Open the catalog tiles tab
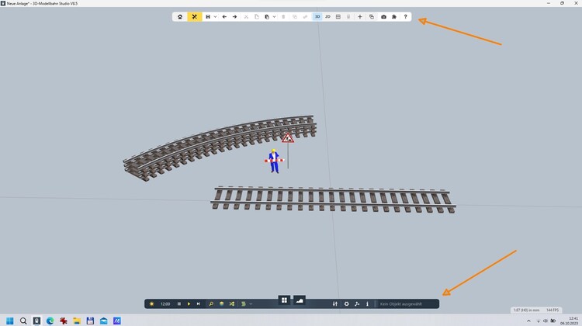582x326 pixels. click(284, 300)
